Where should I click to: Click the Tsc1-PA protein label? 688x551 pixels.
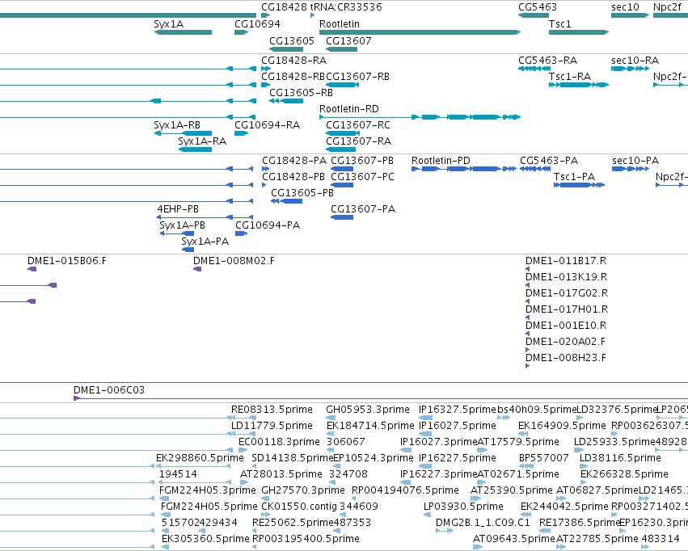[574, 177]
